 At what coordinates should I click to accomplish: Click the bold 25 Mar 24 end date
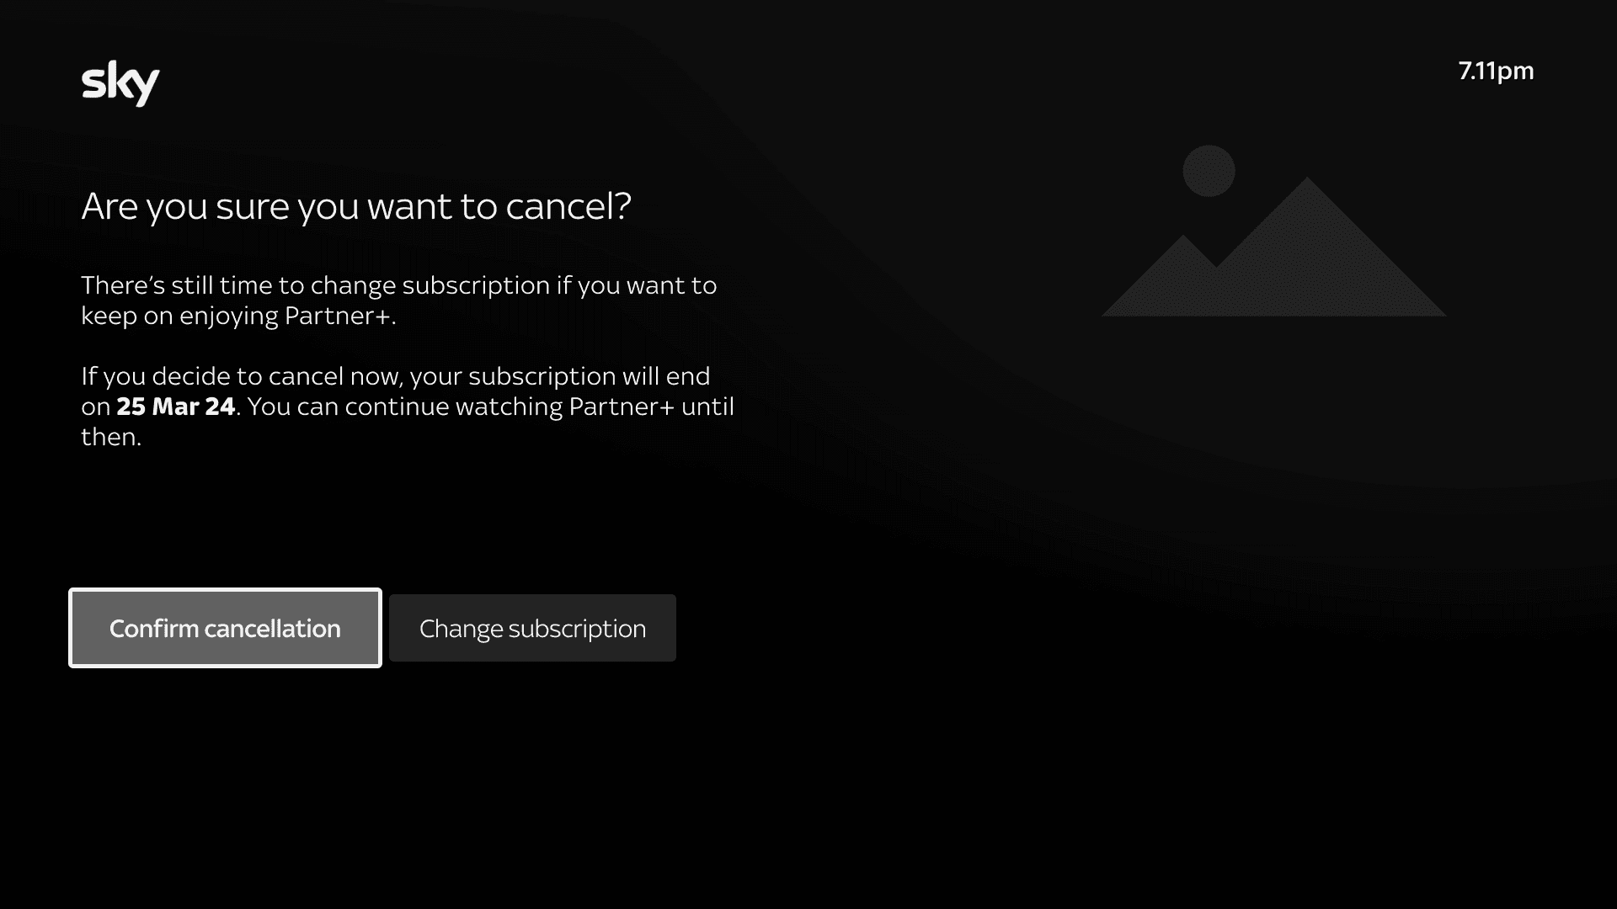click(x=175, y=407)
